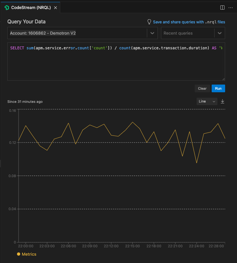
Task: Click the 22:15:00 time axis label
Action: coord(132,246)
